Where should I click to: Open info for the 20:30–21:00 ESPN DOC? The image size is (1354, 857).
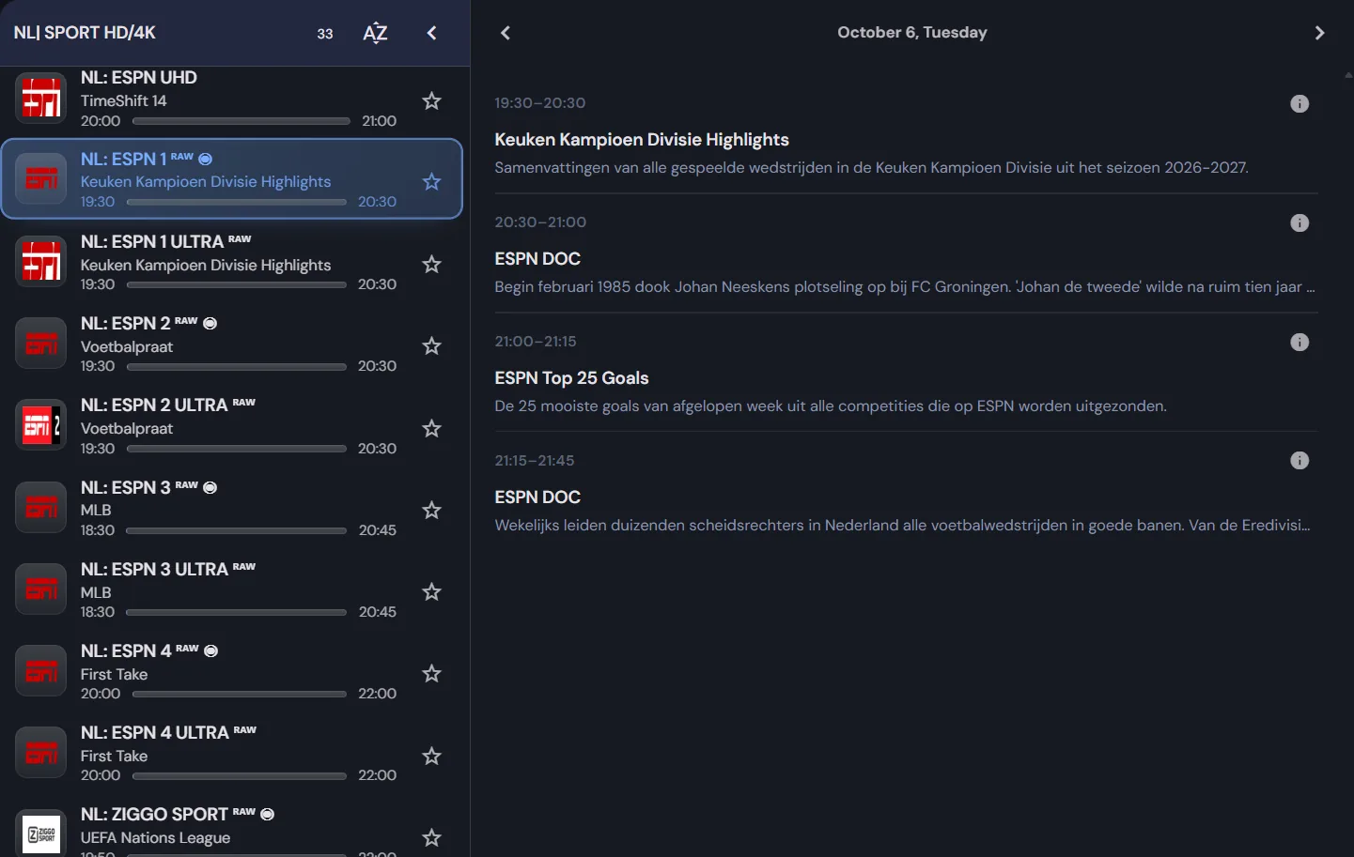pos(1300,222)
